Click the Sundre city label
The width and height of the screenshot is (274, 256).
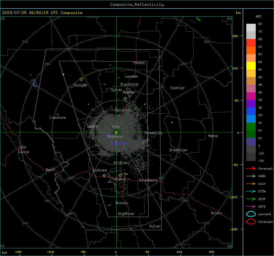pos(93,126)
